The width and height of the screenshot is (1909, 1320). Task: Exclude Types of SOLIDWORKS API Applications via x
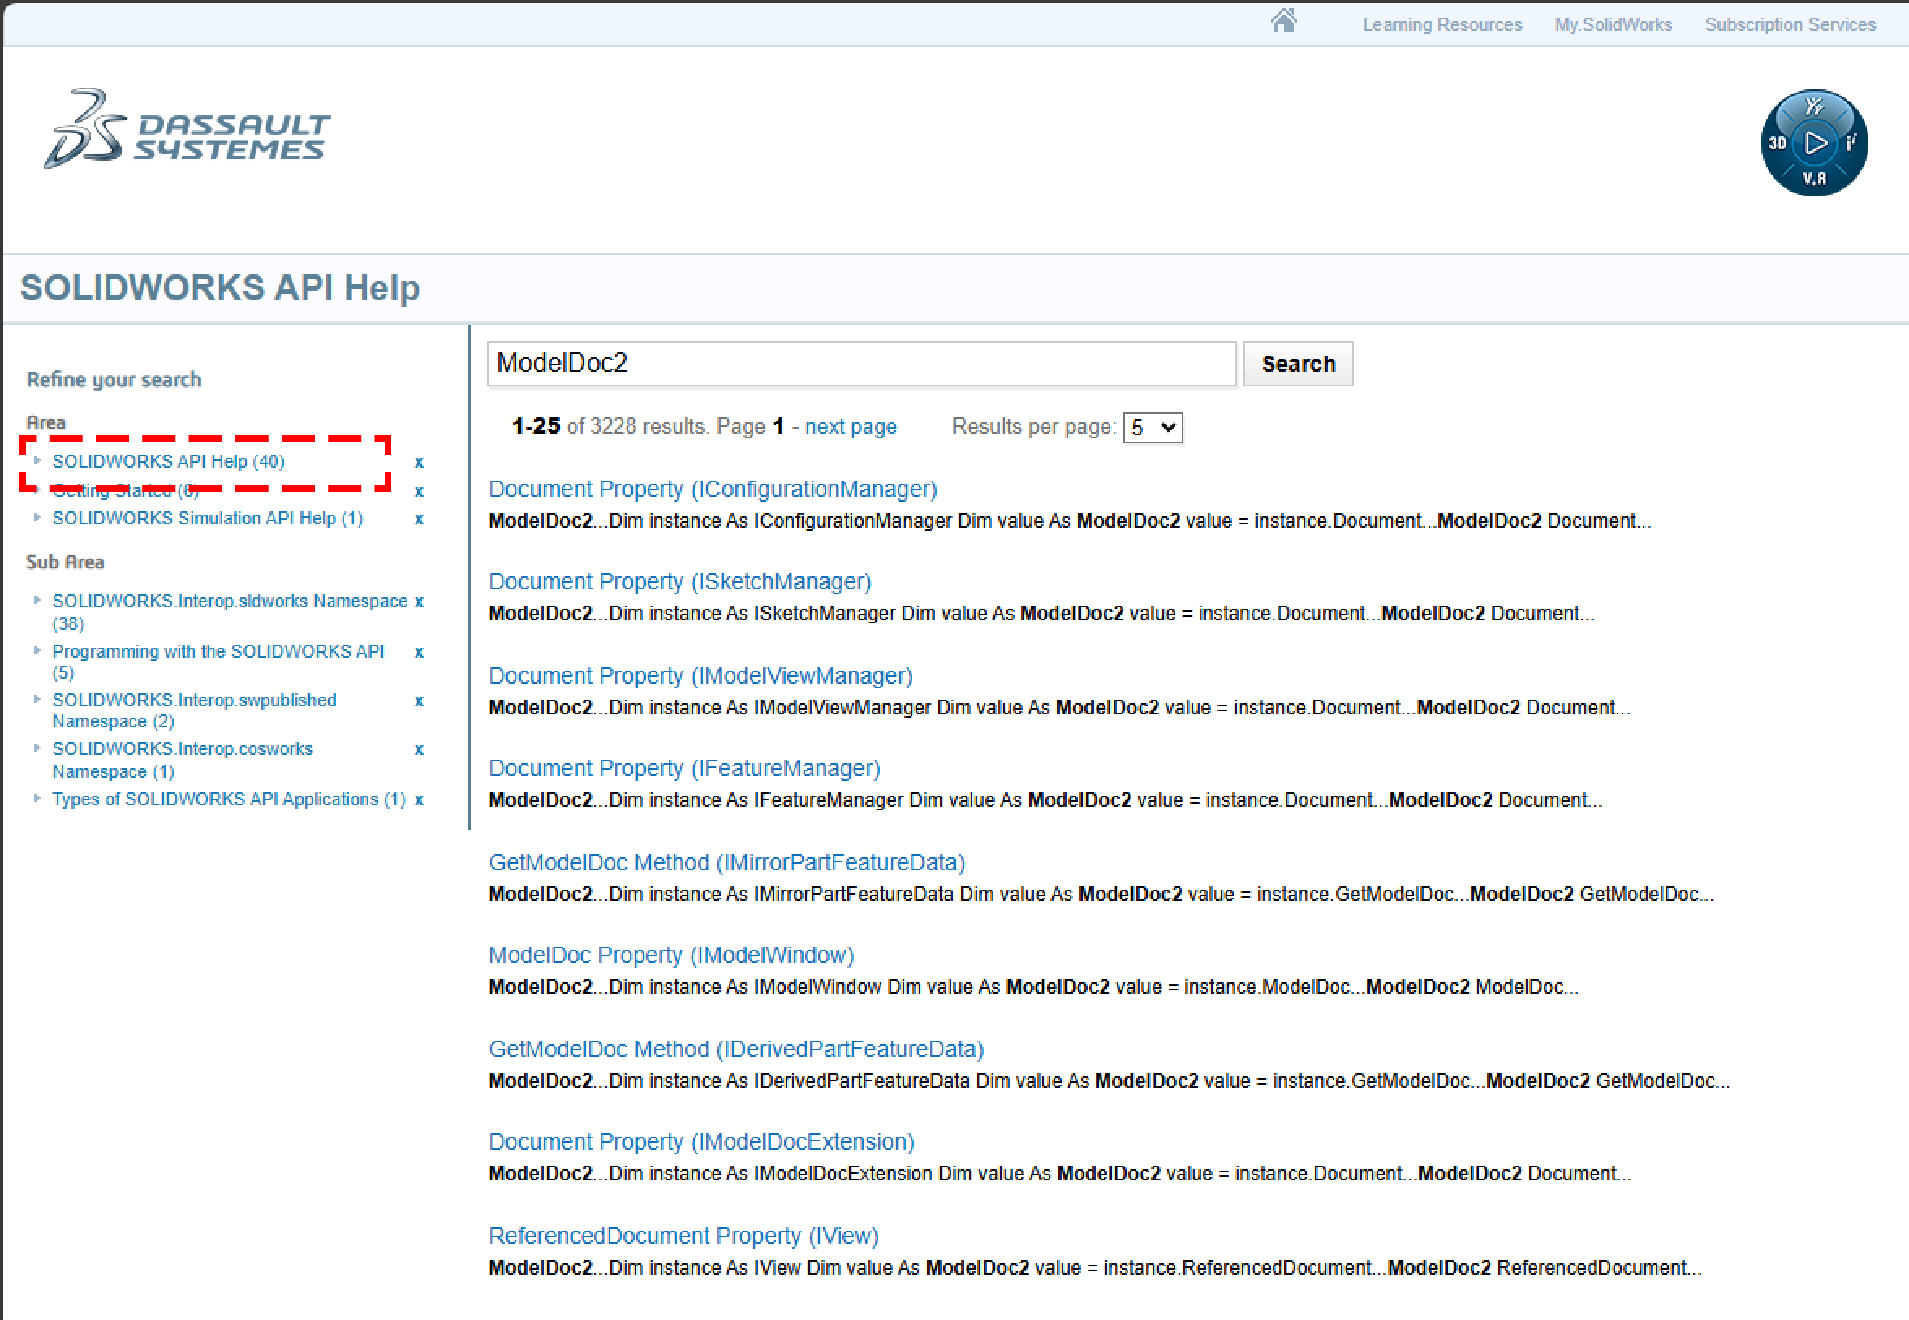(x=419, y=800)
